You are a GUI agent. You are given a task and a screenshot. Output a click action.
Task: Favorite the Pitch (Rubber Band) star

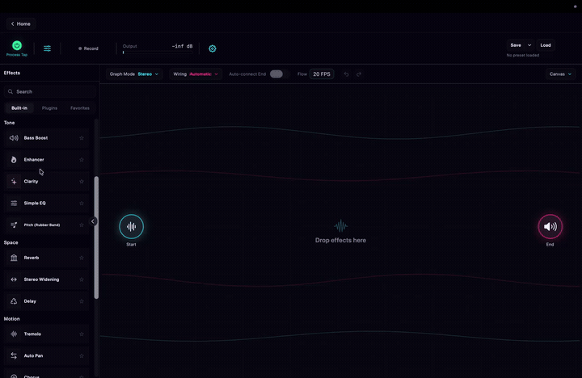pos(82,225)
